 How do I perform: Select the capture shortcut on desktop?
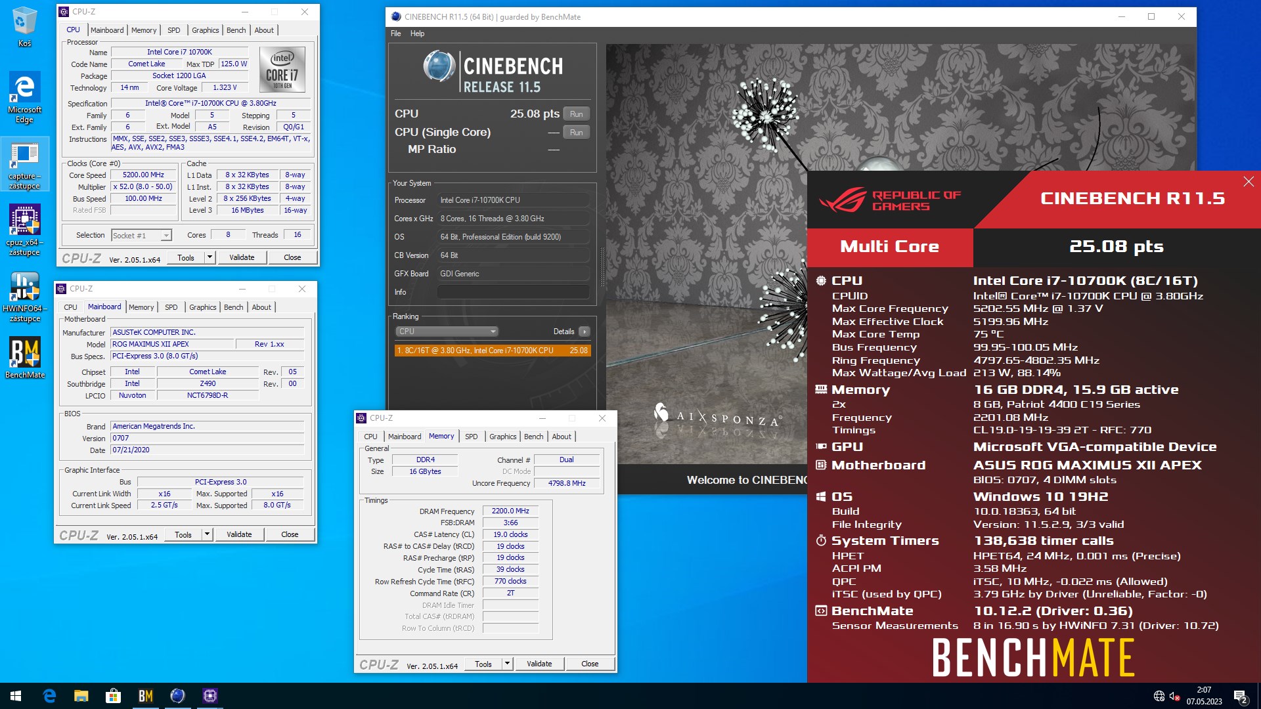[24, 165]
